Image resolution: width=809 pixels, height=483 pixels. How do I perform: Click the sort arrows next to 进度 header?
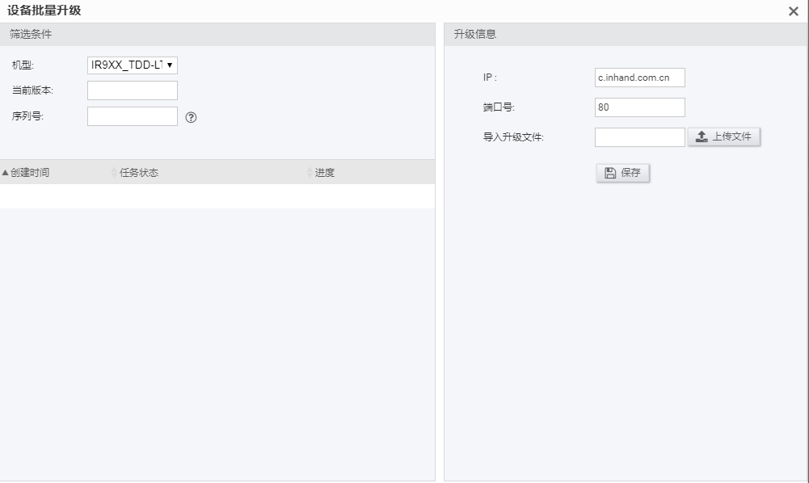click(309, 171)
